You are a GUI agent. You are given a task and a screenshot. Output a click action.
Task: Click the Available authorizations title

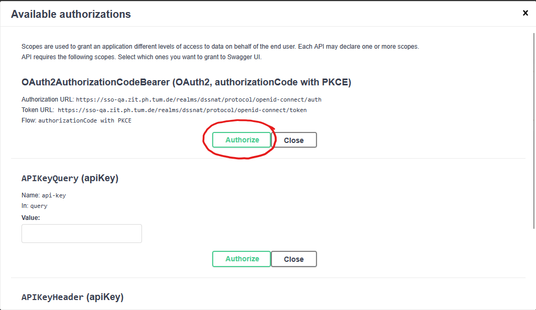(71, 14)
